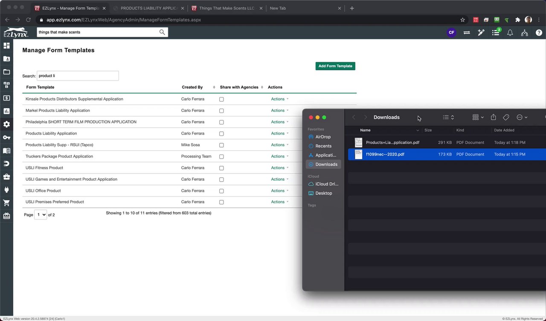Click the magnifier in the EZLynx search box
The width and height of the screenshot is (546, 321).
point(162,32)
